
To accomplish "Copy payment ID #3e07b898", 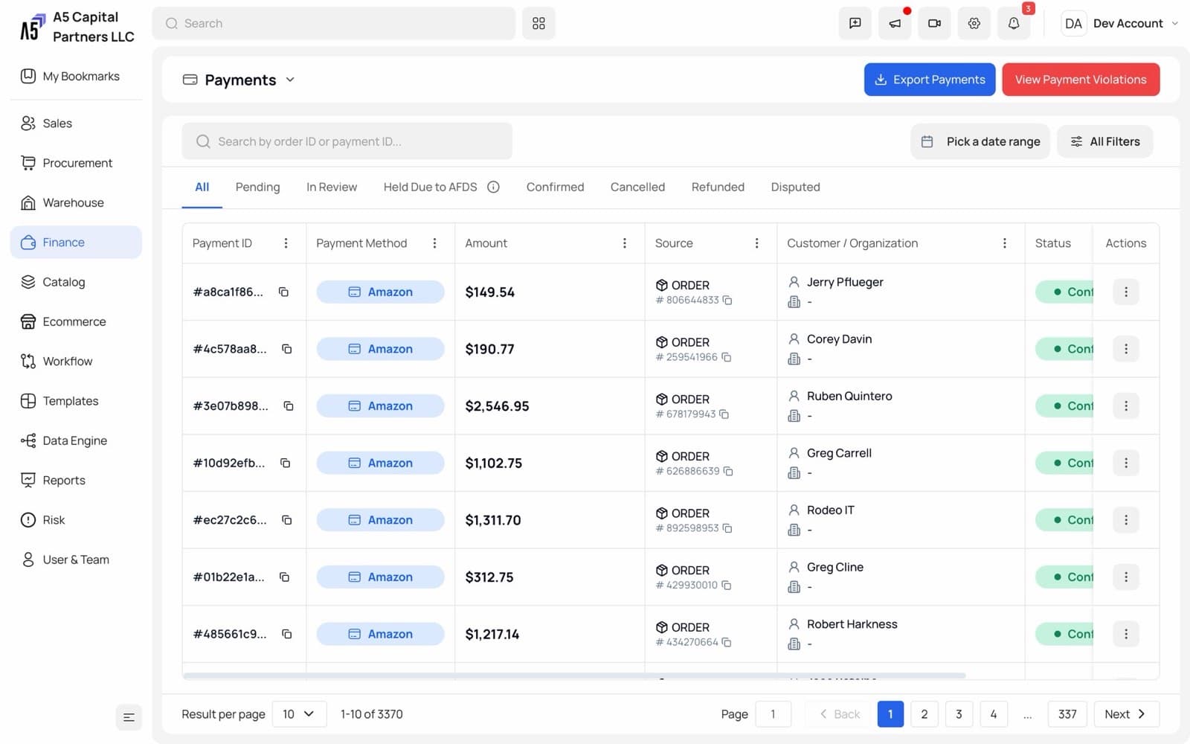I will [288, 406].
